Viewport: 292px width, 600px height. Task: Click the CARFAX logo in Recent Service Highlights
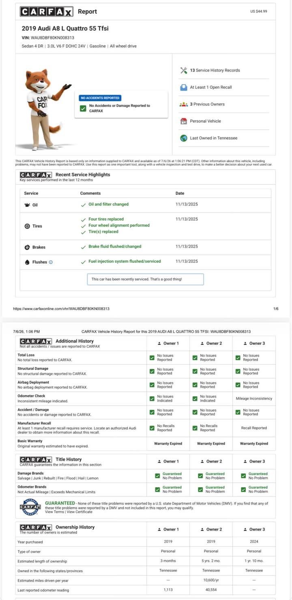(x=36, y=174)
